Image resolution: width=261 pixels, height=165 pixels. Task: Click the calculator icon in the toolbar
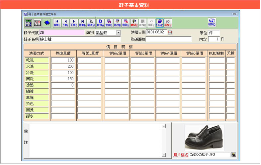(28, 23)
